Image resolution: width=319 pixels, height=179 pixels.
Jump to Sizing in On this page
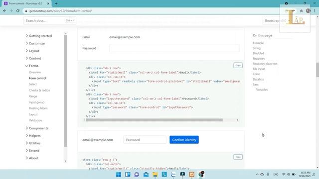click(x=257, y=48)
